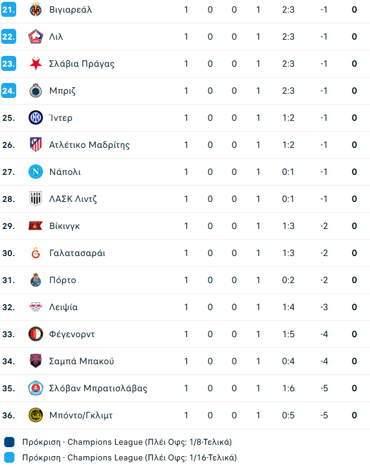370x467 pixels.
Task: Click the Villarreal club crest
Action: coord(35,10)
